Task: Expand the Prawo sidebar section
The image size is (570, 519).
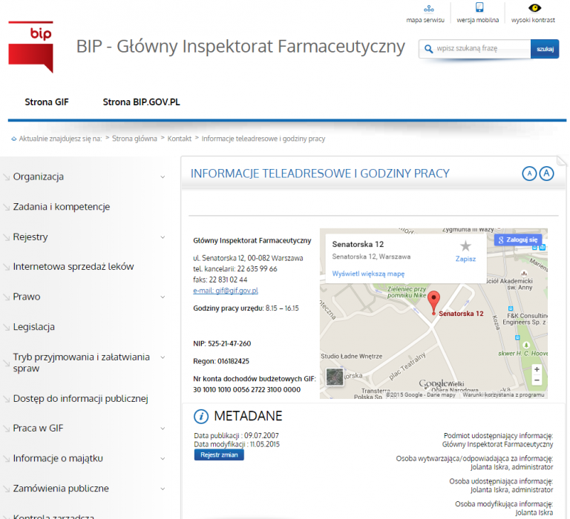Action: pos(163,297)
